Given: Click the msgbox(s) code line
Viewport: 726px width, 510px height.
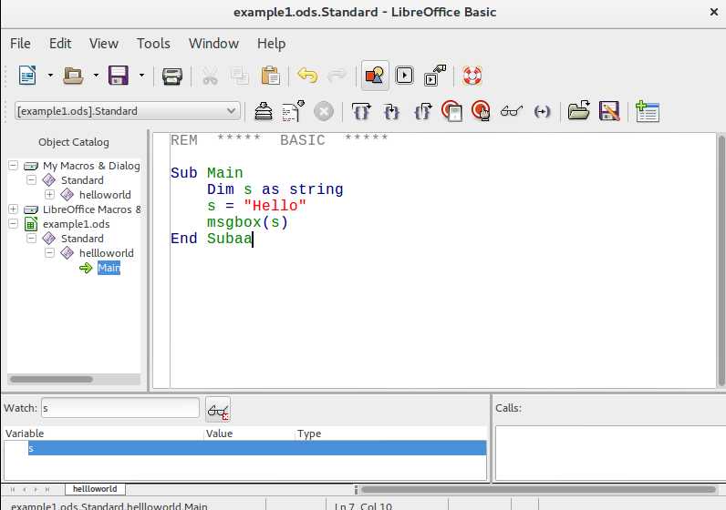Looking at the screenshot, I should (247, 222).
